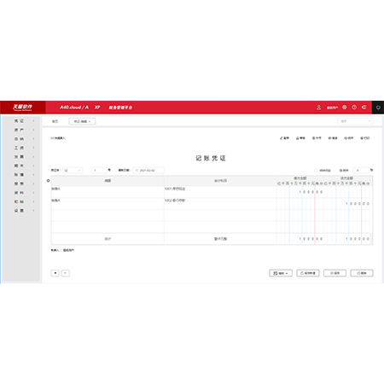Click the pencil edit icon in voucher toolbar
Screen dimensions: 384x384
point(281,138)
